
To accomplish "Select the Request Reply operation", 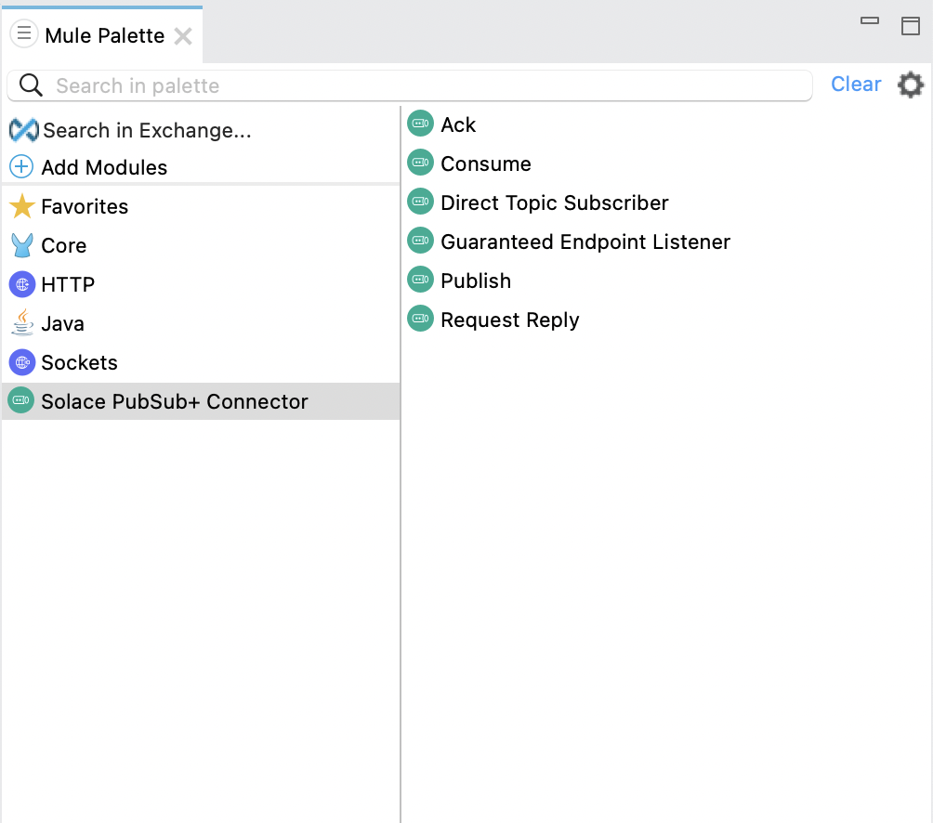I will pos(509,320).
